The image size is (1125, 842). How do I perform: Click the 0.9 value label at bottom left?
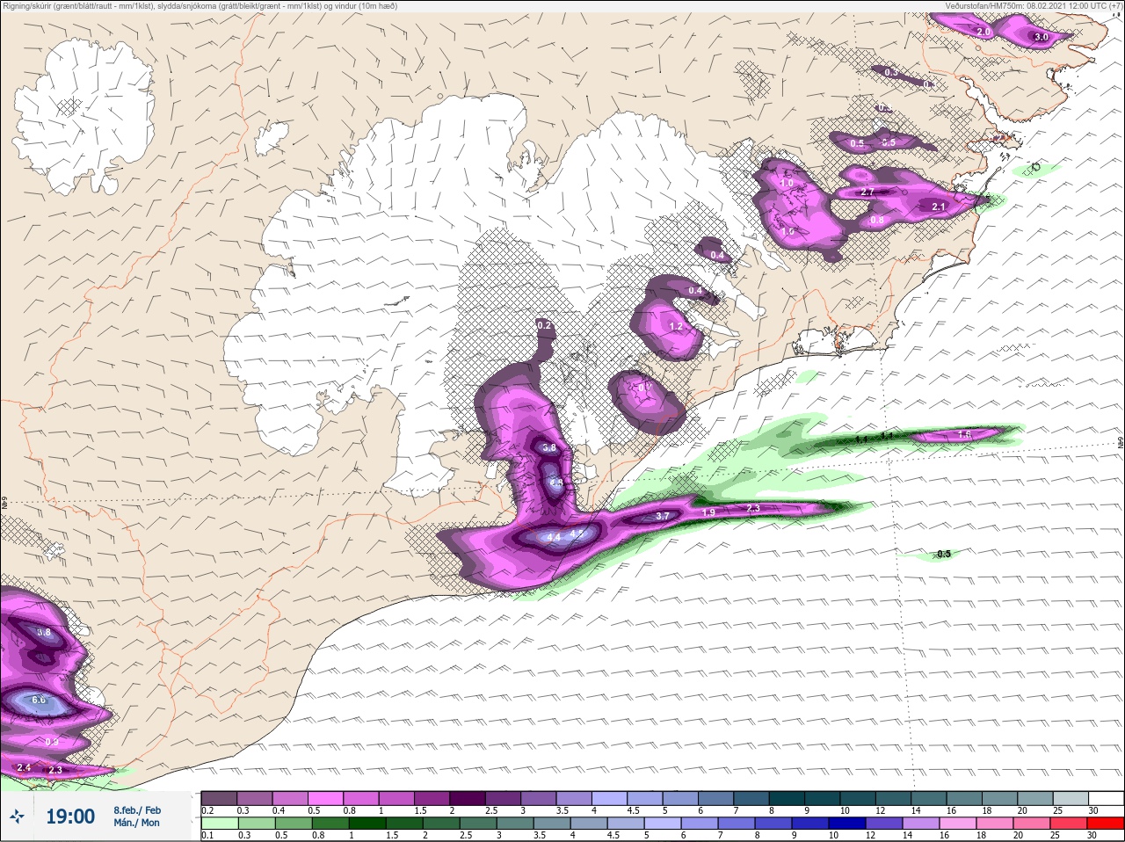pos(51,742)
